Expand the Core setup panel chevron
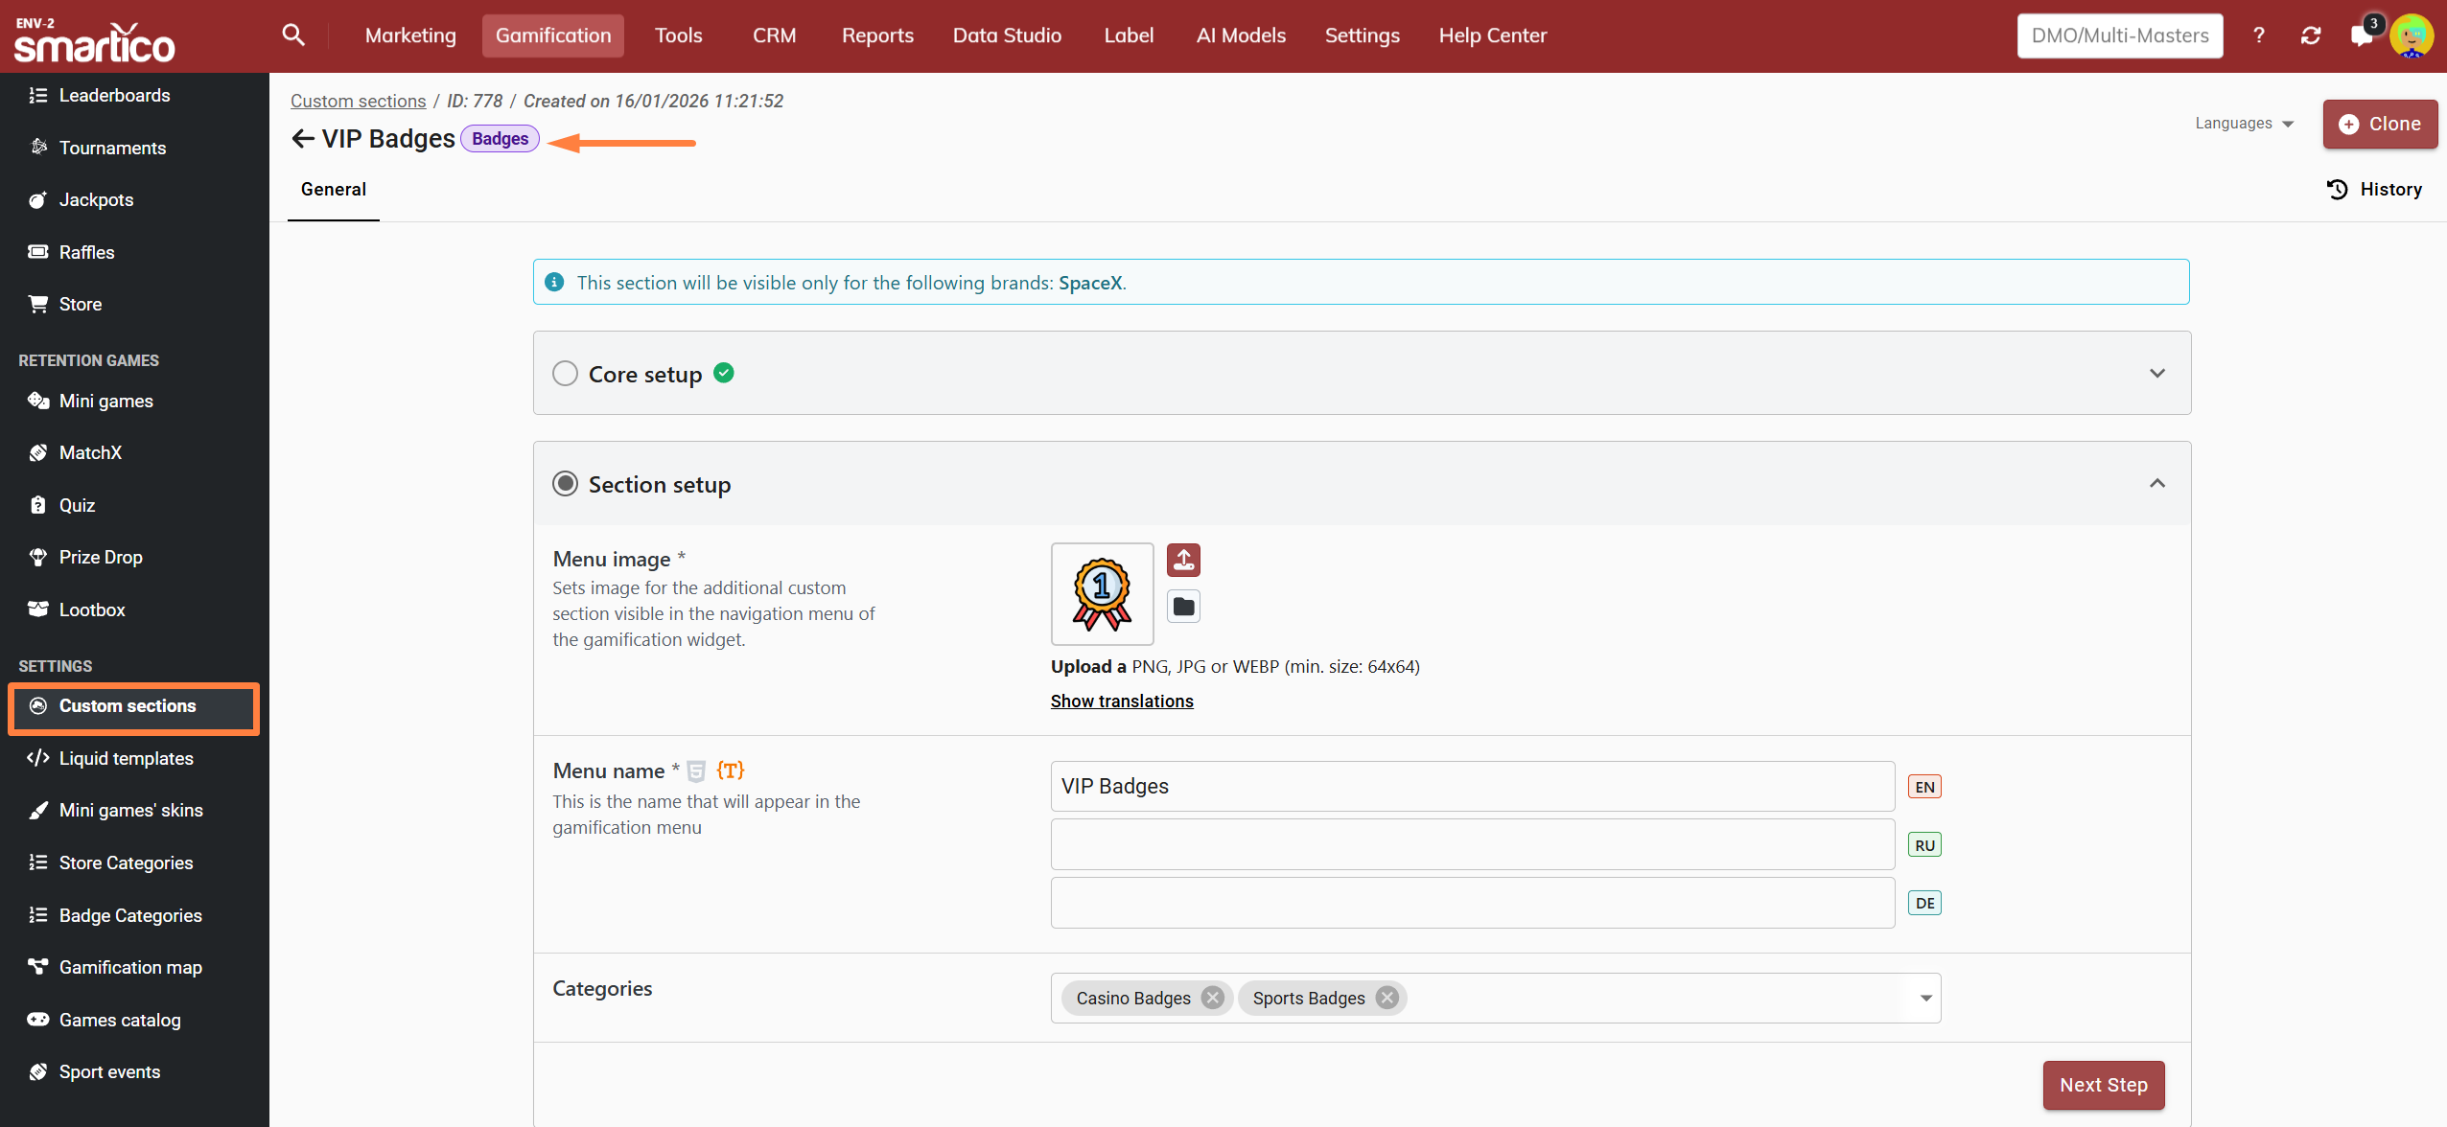Viewport: 2447px width, 1127px height. [2157, 374]
